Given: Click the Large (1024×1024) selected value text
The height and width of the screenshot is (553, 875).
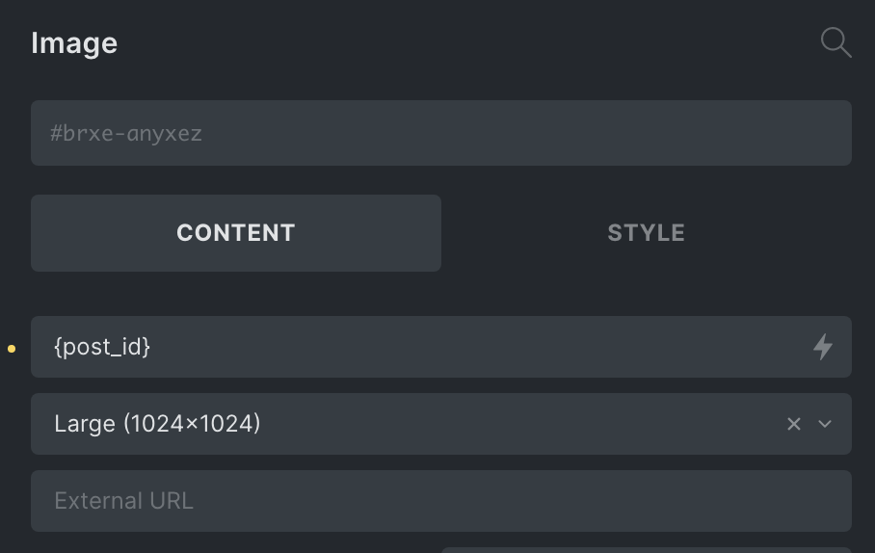Looking at the screenshot, I should coord(157,424).
